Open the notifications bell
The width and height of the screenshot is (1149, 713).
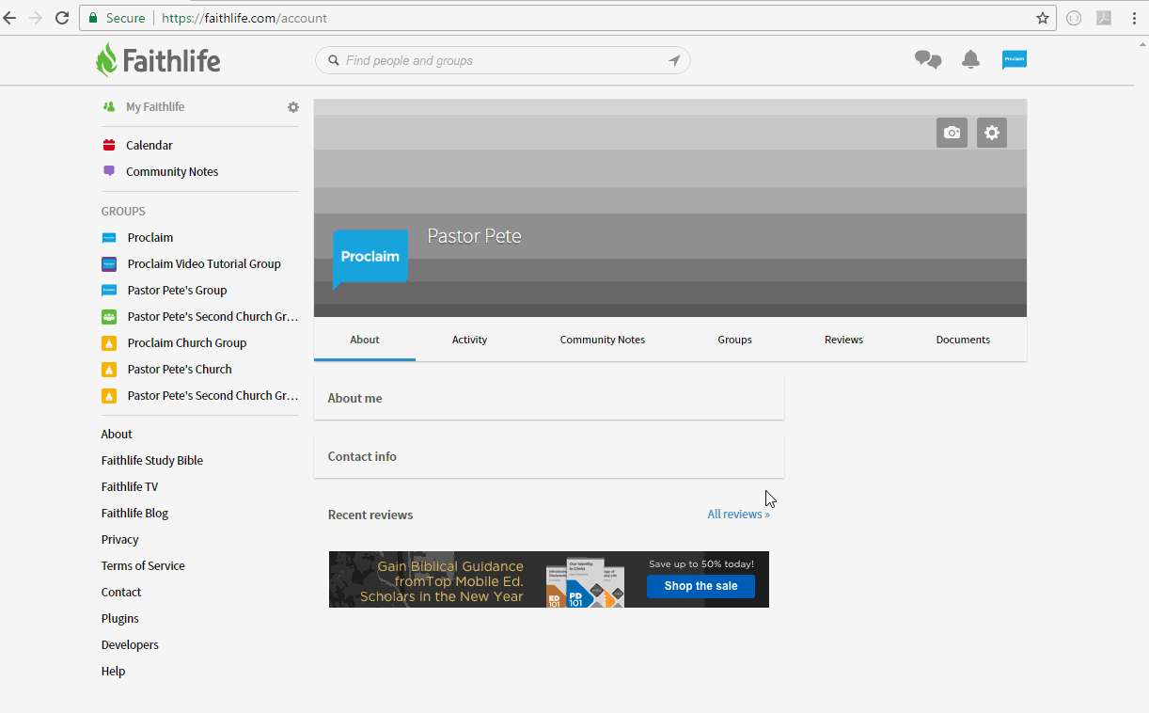[971, 60]
